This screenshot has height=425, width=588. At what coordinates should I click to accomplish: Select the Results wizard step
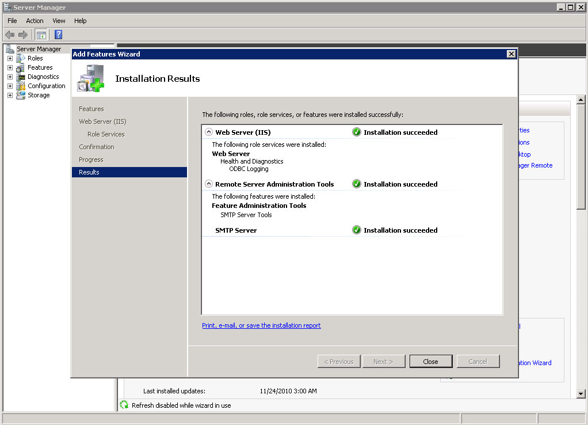[x=129, y=172]
